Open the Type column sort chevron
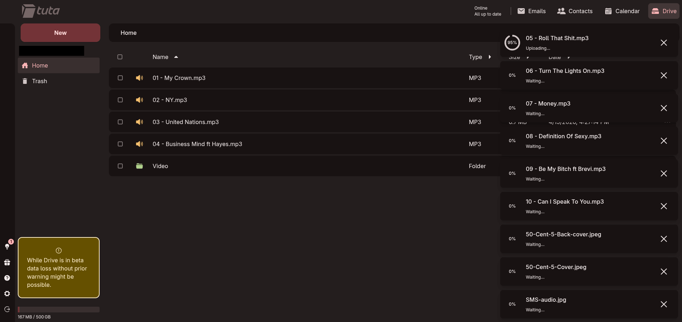 coord(489,57)
